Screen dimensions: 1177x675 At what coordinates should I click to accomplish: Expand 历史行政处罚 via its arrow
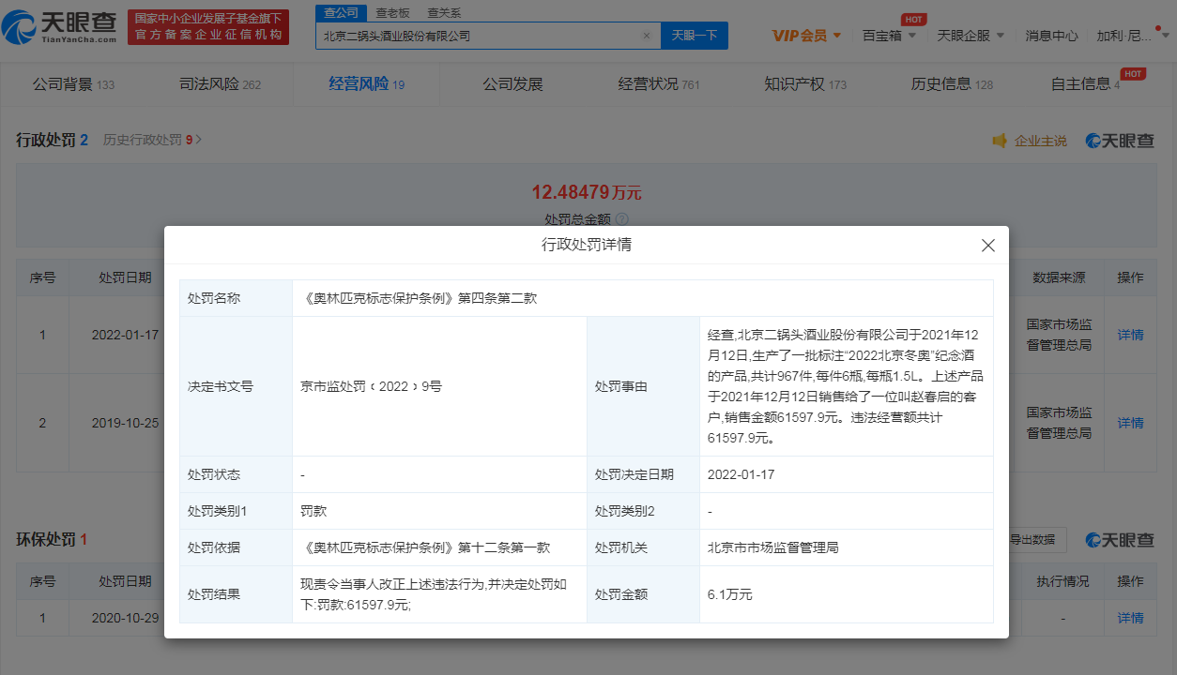[x=198, y=140]
